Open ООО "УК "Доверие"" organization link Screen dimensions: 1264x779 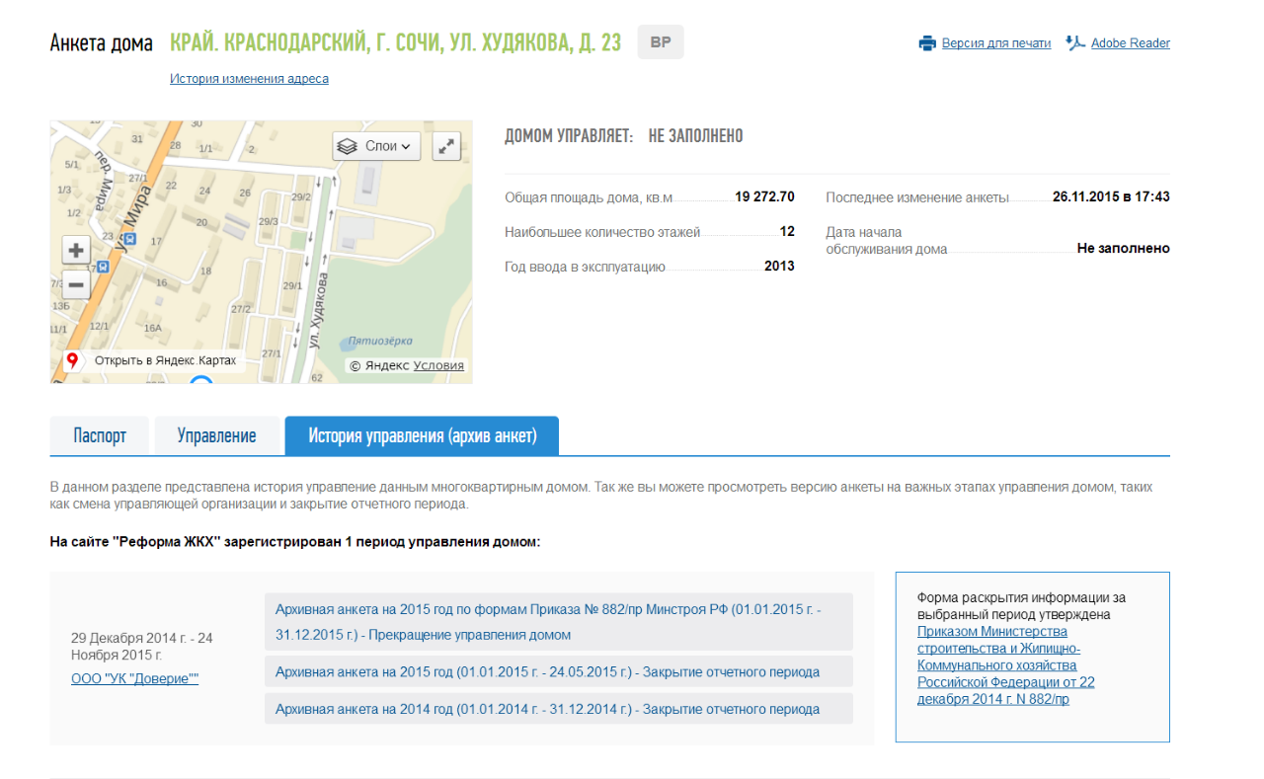click(x=135, y=678)
